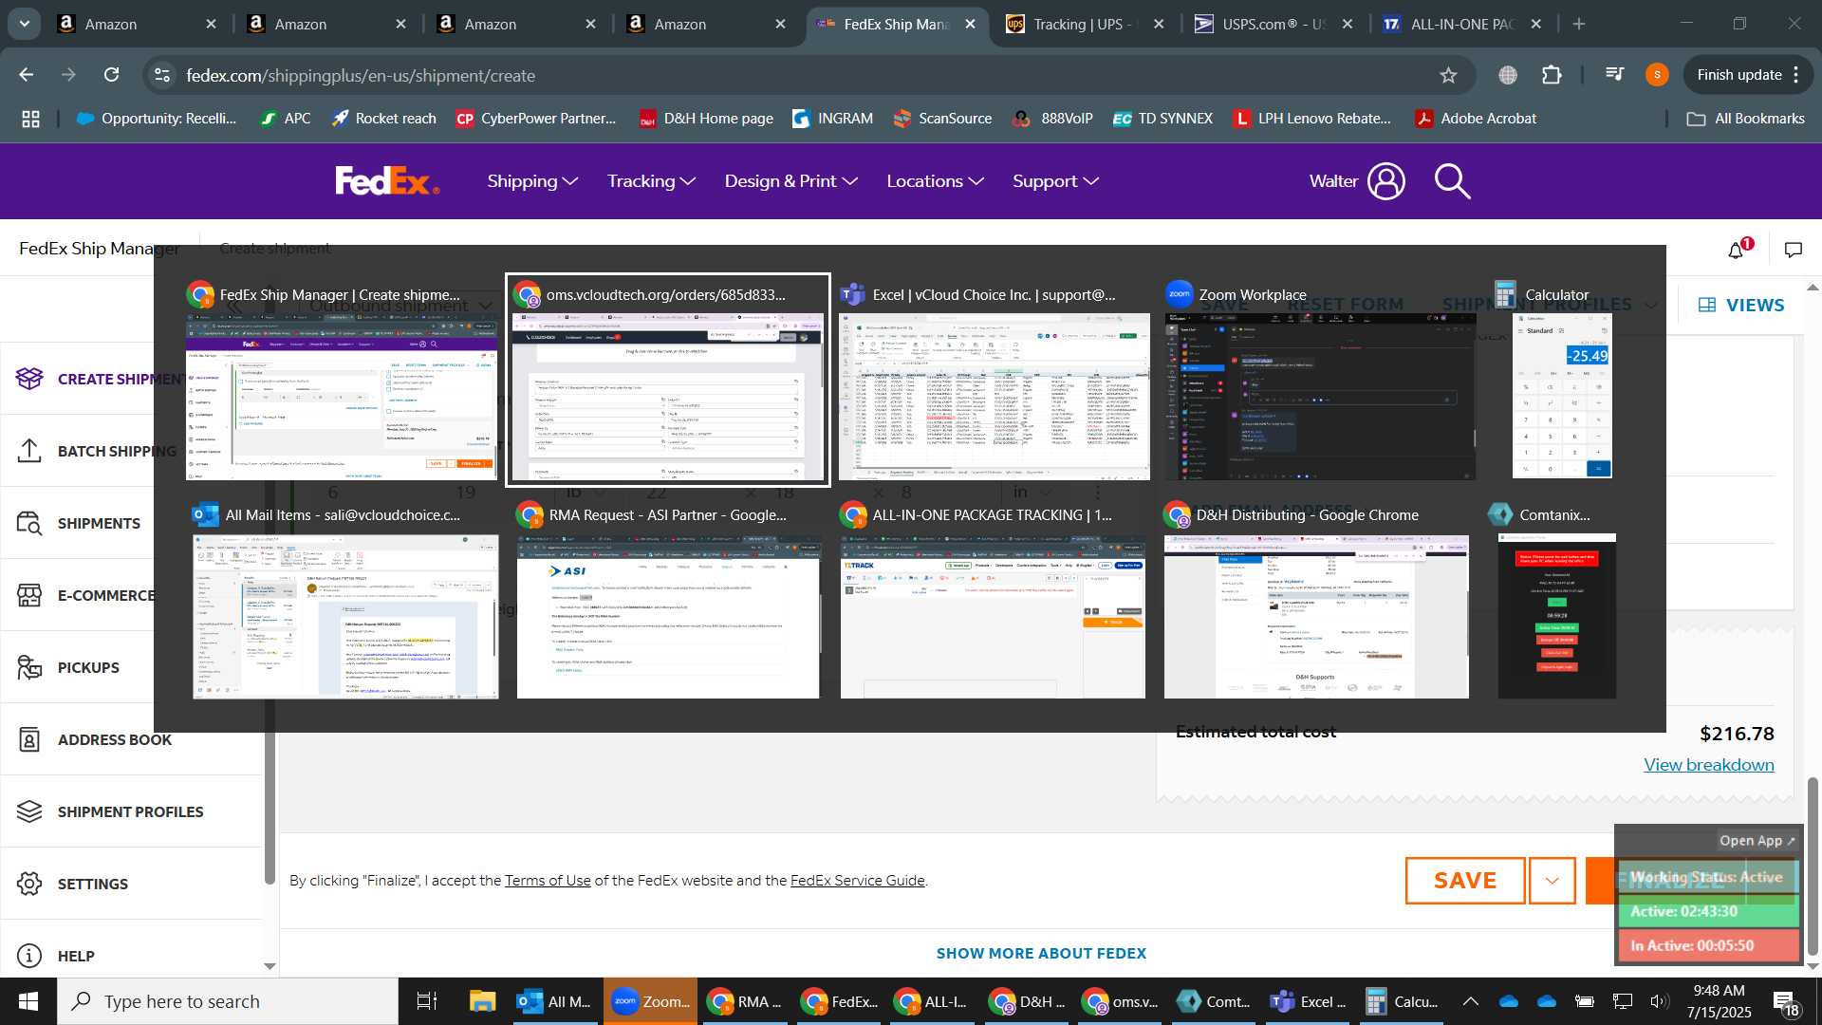Open the Apps grid in bookmarks bar
The height and width of the screenshot is (1025, 1822).
(31, 119)
